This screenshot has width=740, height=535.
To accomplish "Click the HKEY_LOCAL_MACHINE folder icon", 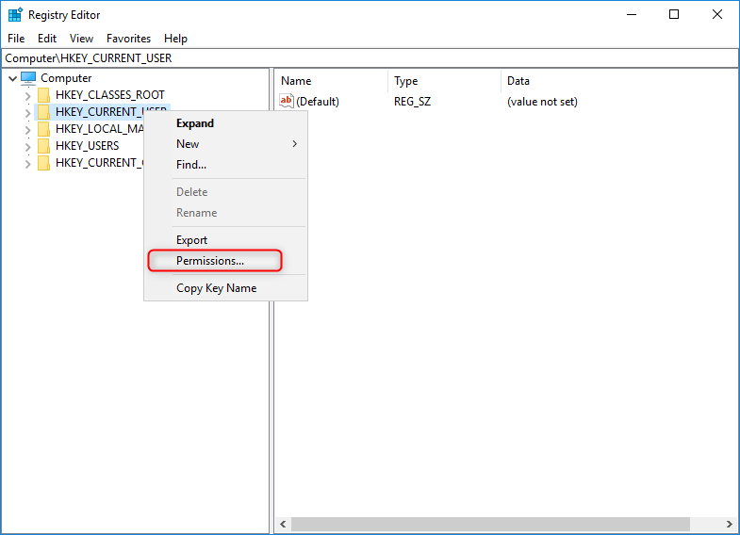I will click(x=43, y=129).
